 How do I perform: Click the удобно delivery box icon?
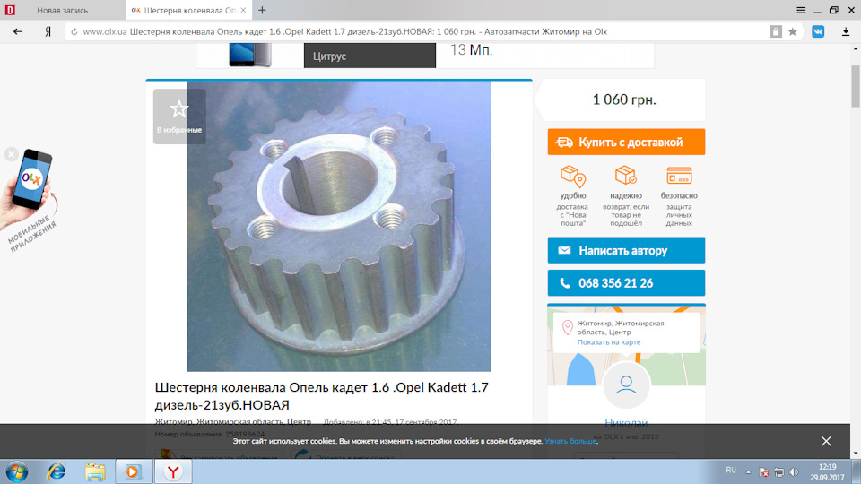point(573,177)
